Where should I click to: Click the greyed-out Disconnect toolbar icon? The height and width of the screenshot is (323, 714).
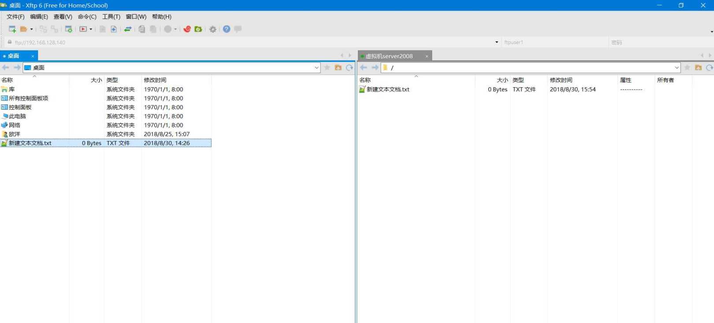54,29
